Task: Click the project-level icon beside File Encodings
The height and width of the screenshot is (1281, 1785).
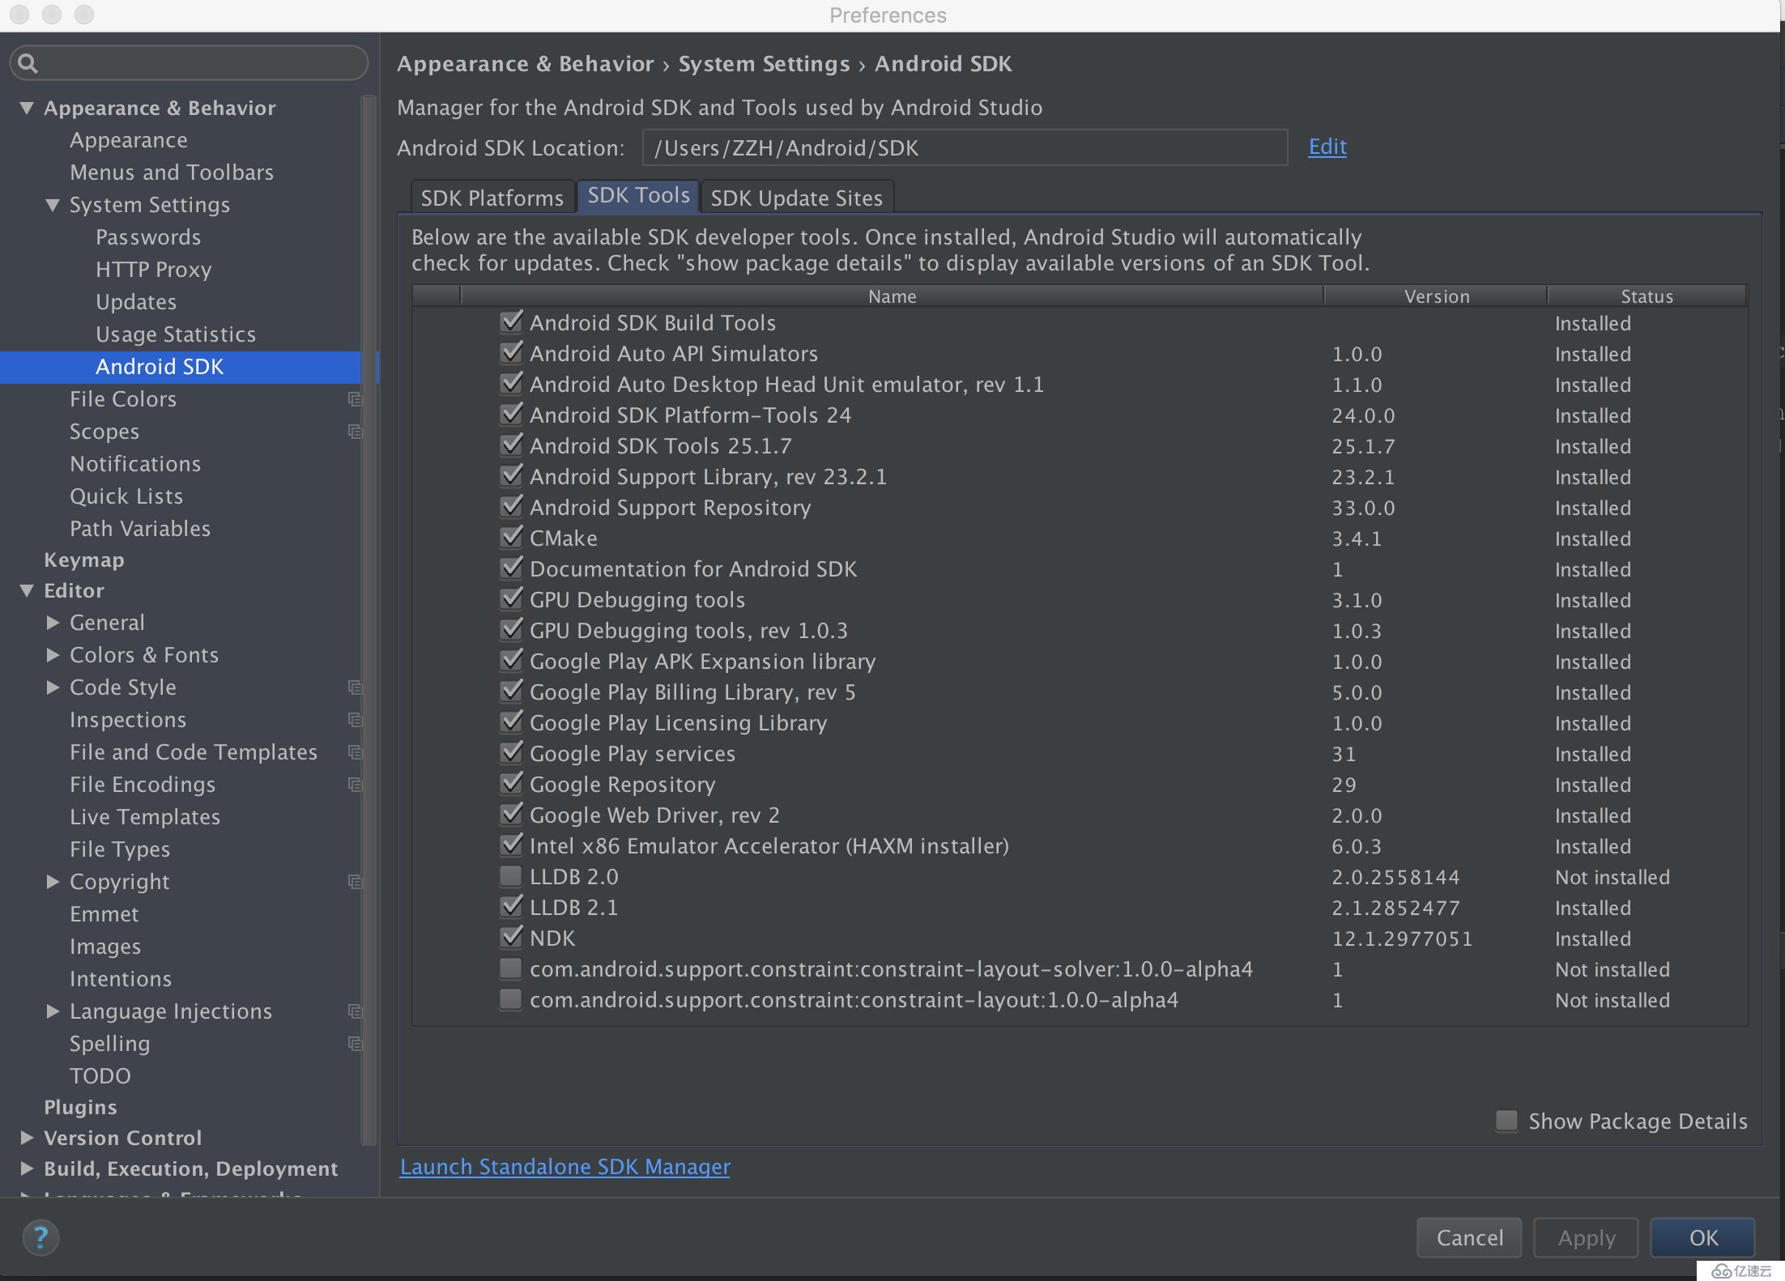Action: (x=355, y=785)
